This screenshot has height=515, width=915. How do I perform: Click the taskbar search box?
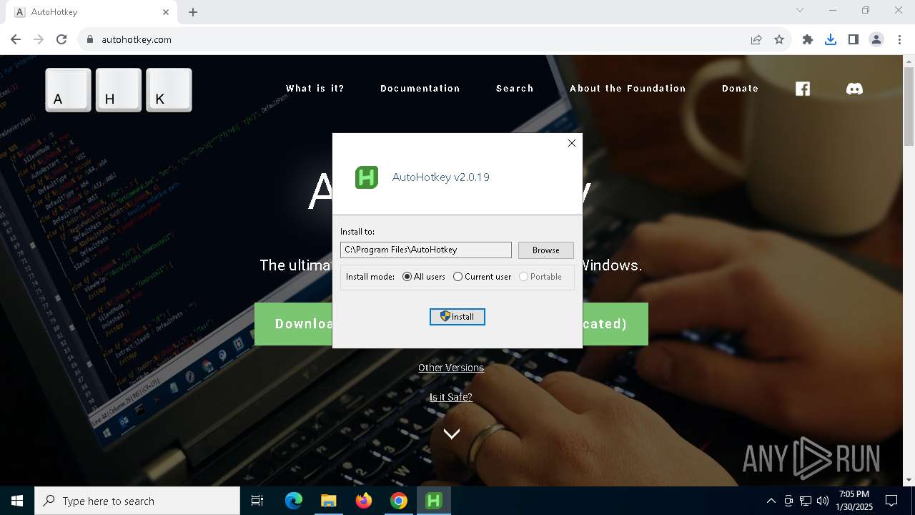(x=137, y=501)
